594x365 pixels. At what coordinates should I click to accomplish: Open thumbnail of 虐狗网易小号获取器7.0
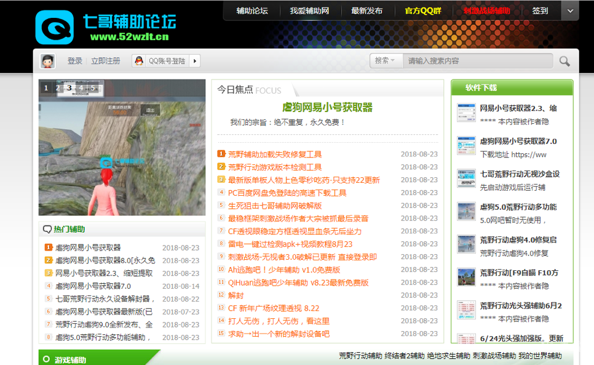pyautogui.click(x=466, y=145)
